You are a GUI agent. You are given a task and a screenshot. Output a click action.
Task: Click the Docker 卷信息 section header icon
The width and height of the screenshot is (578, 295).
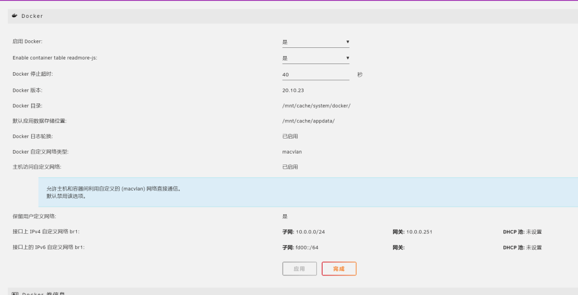pos(15,293)
